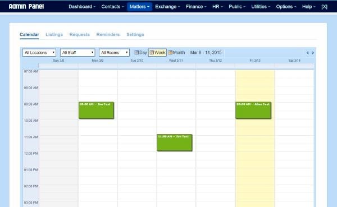This screenshot has height=207, width=337.
Task: Open the Settings tab
Action: coord(135,34)
